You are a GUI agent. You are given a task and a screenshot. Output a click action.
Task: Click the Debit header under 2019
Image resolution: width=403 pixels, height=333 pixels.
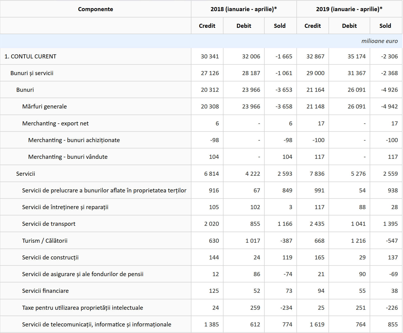(349, 26)
